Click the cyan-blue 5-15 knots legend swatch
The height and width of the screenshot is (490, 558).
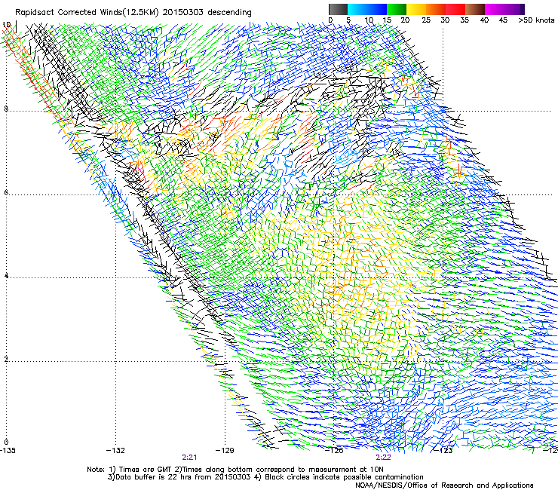(x=367, y=9)
